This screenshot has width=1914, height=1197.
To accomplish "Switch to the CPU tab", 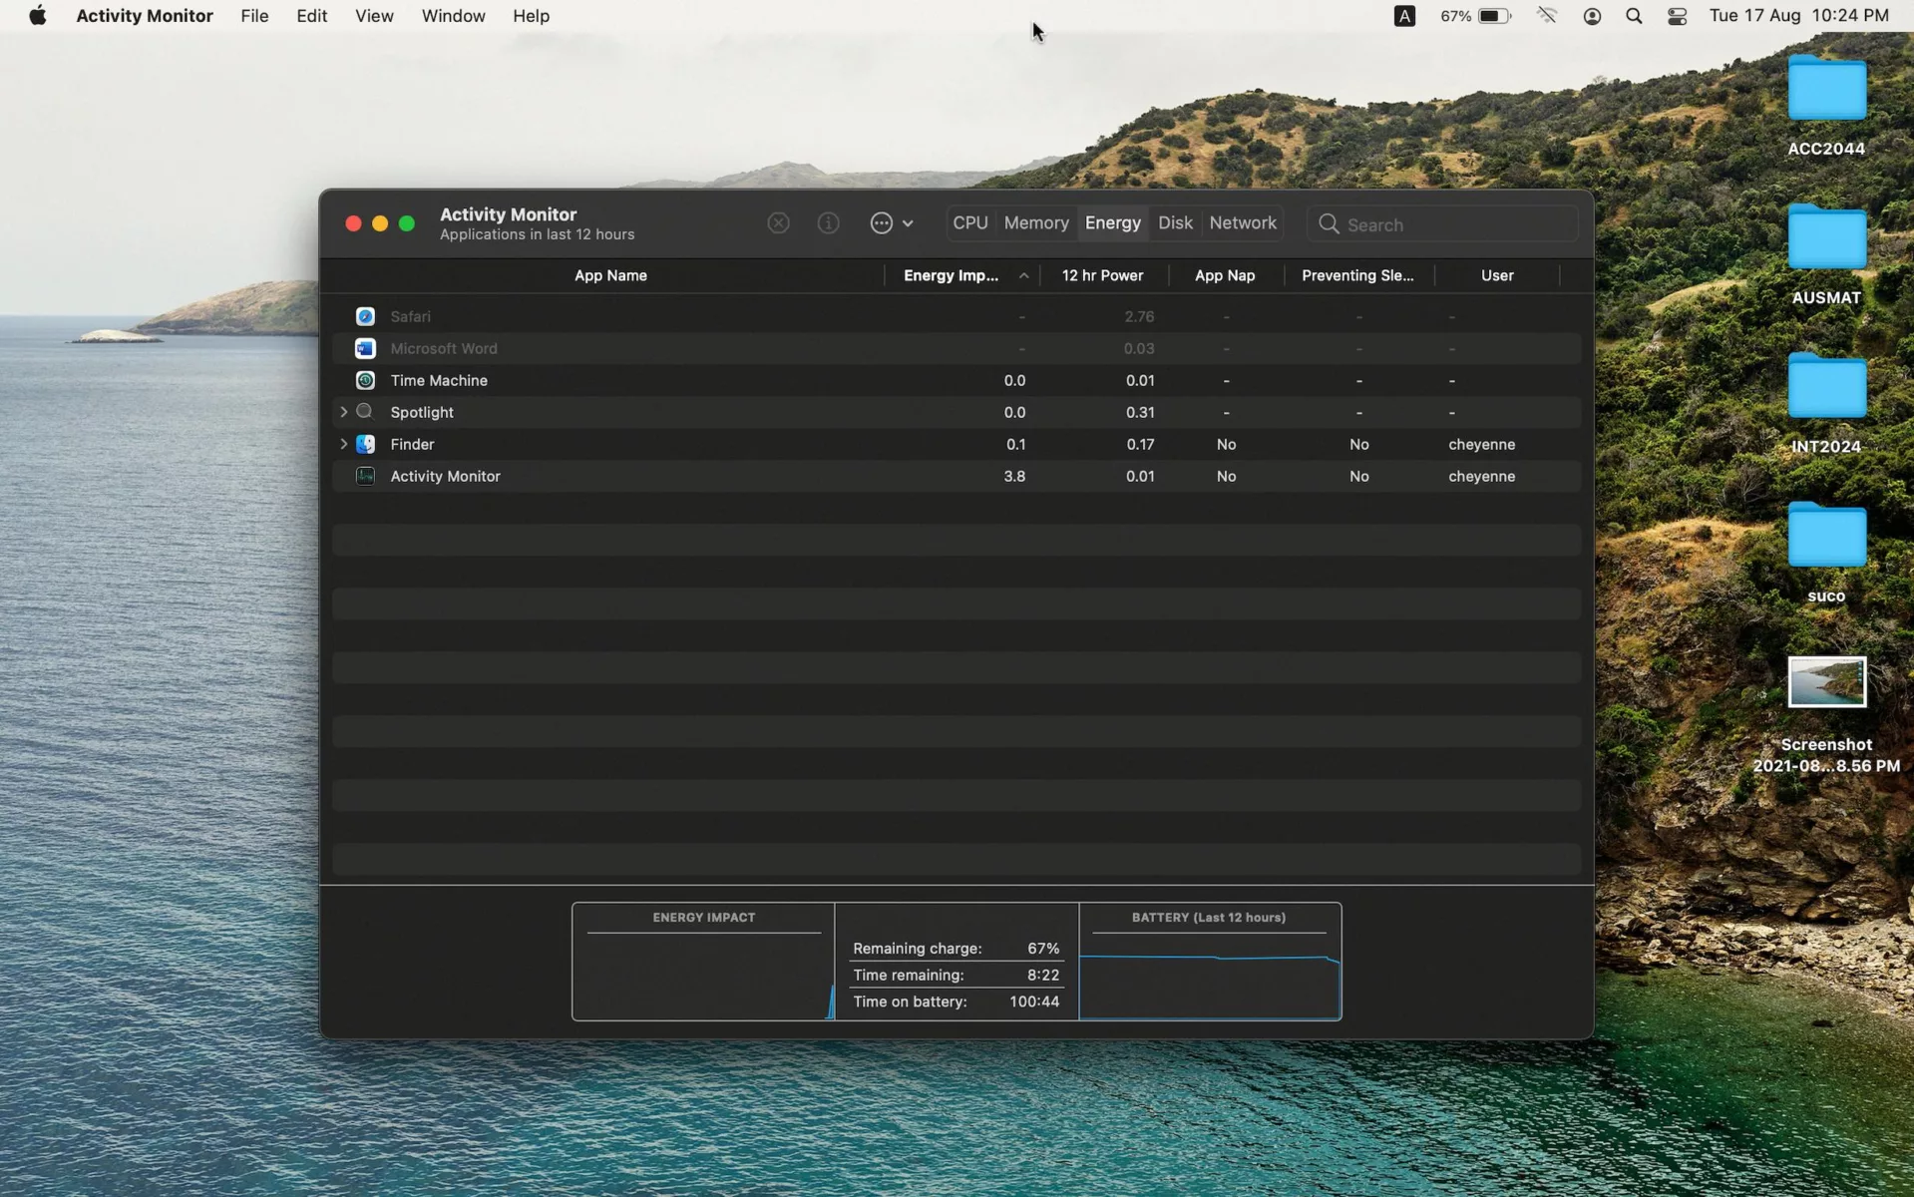I will tap(969, 223).
